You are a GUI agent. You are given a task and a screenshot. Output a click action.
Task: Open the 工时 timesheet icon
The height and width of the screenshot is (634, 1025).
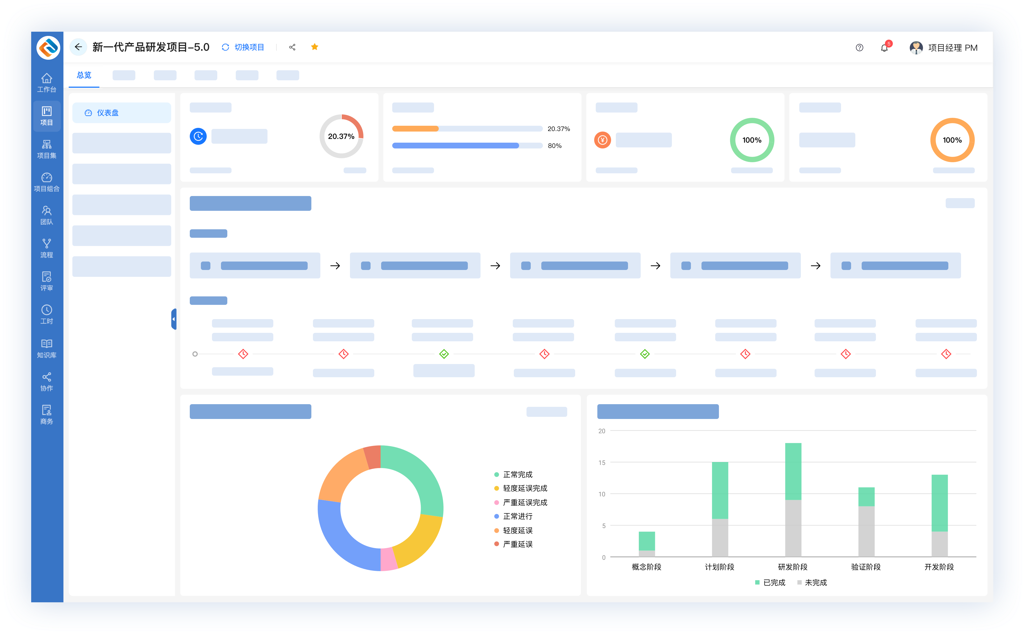[x=47, y=314]
